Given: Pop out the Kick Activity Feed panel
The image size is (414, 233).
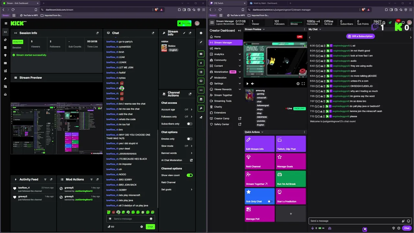Looking at the screenshot, I should click(x=51, y=180).
